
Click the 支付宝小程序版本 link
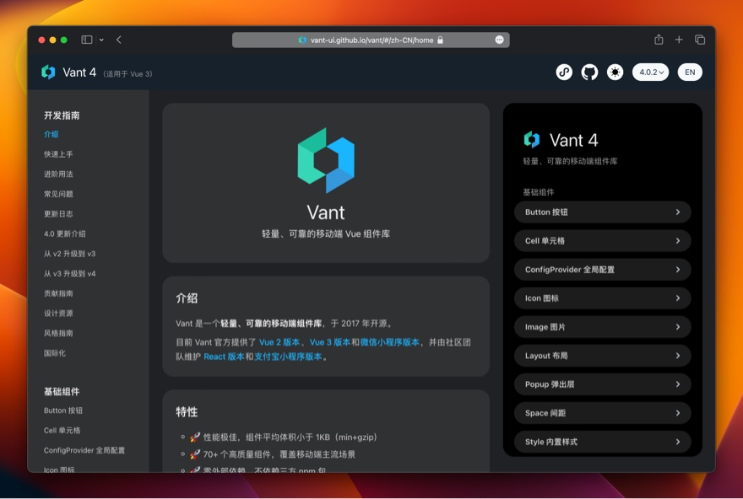click(288, 357)
